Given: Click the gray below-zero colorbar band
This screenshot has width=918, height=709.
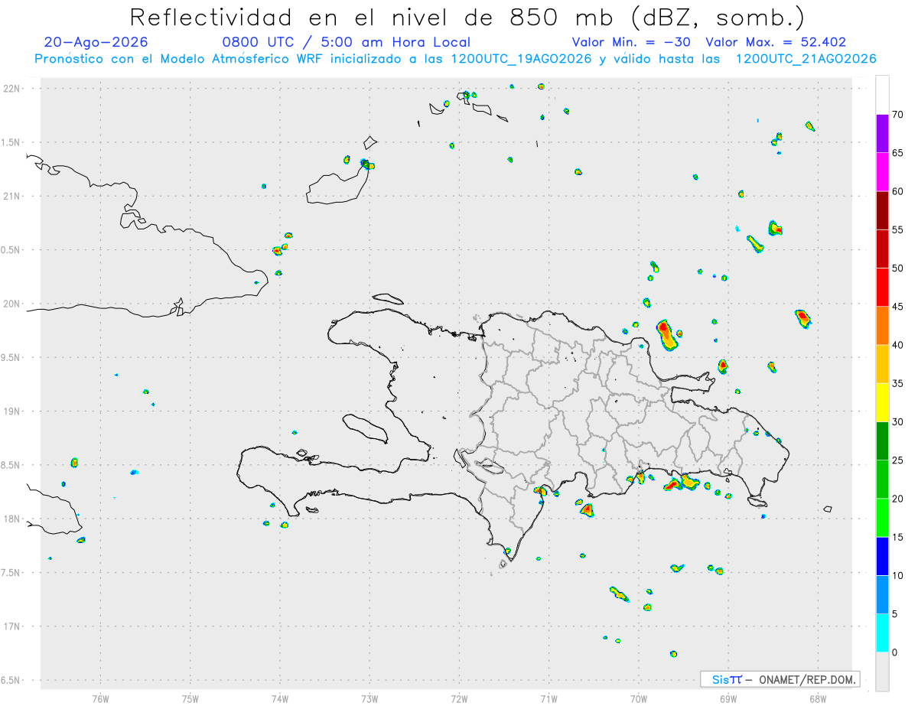Looking at the screenshot, I should (882, 672).
